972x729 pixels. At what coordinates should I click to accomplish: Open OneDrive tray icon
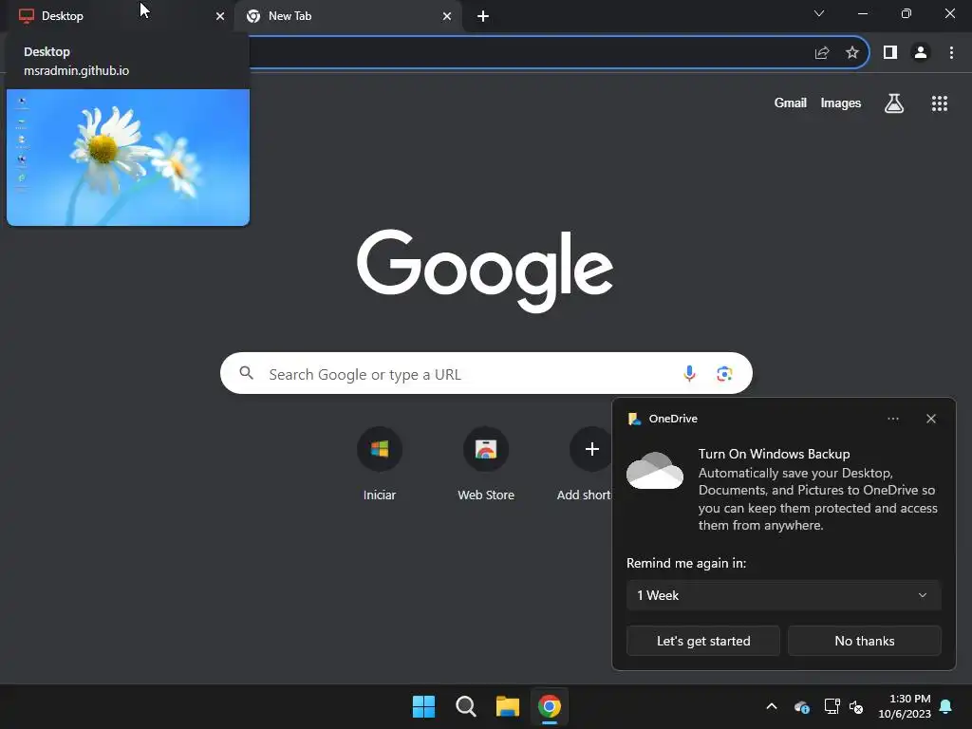(x=801, y=706)
